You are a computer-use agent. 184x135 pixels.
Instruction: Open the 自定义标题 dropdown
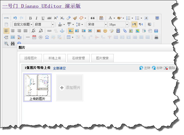[23, 24]
